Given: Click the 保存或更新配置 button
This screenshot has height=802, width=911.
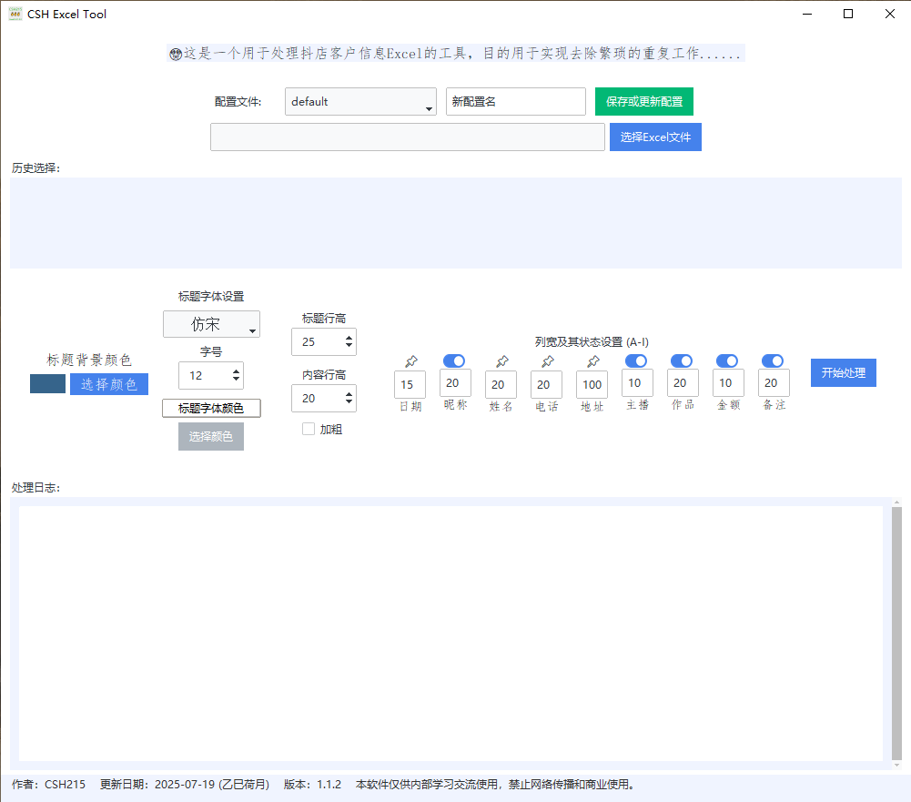Looking at the screenshot, I should point(643,101).
